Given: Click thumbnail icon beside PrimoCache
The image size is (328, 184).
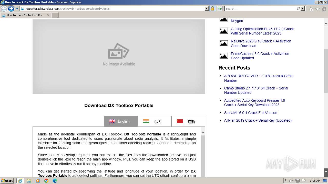Looking at the screenshot, I should tap(224, 55).
